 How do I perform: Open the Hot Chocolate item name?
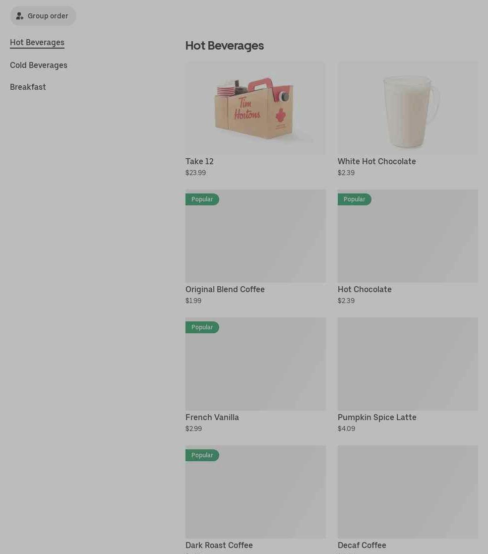365,289
